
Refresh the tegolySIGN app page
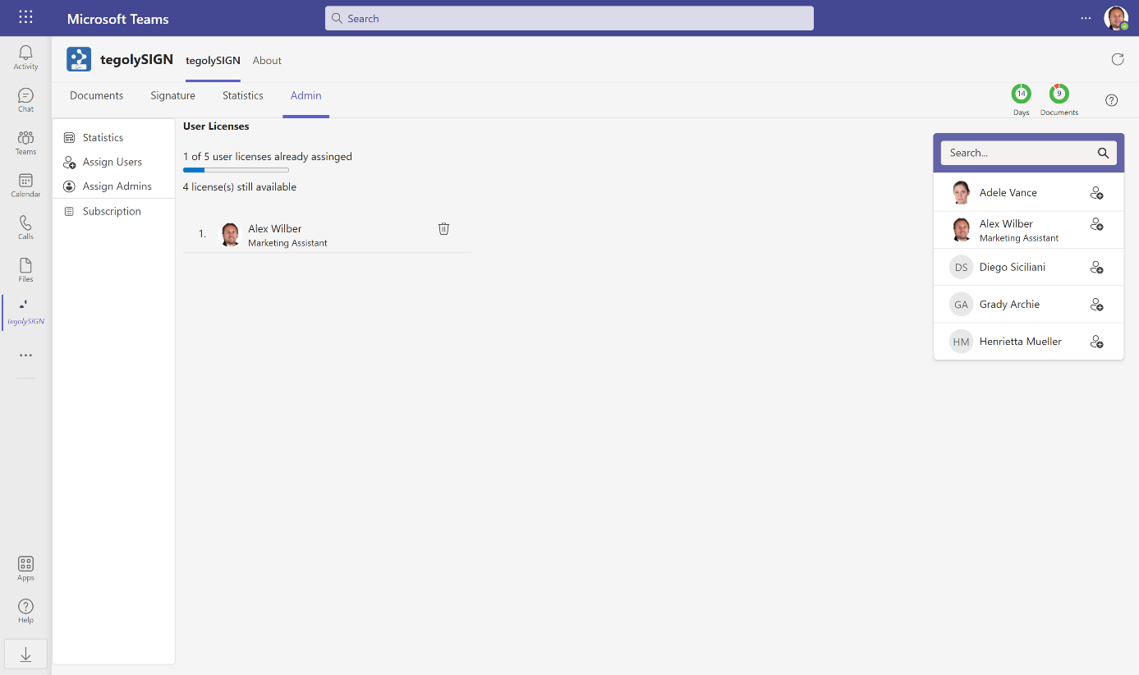(1117, 59)
